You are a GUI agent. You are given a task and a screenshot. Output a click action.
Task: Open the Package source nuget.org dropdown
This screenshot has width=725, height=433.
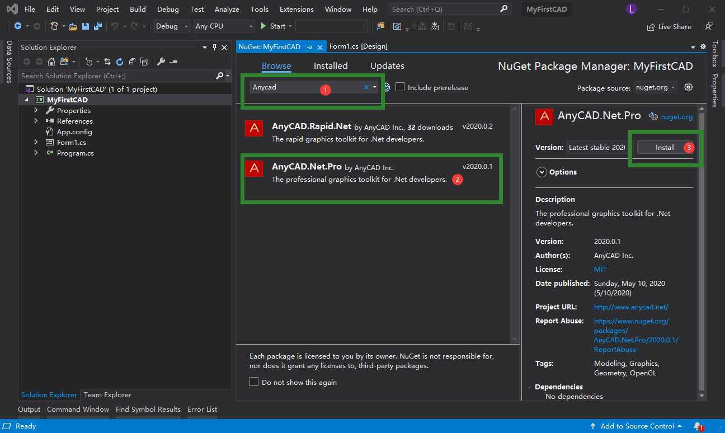click(x=655, y=87)
